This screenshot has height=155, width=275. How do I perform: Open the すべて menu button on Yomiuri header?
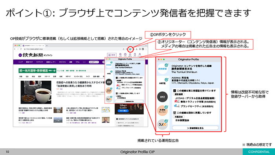(x=112, y=55)
